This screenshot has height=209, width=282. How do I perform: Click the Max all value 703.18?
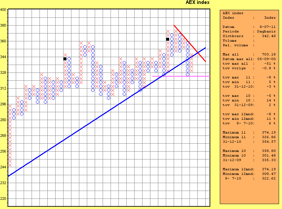pos(269,54)
